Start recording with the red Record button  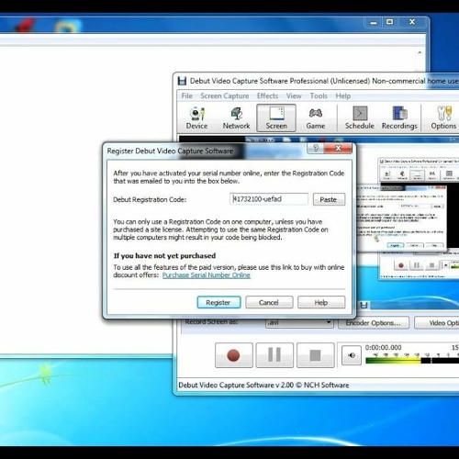(234, 355)
